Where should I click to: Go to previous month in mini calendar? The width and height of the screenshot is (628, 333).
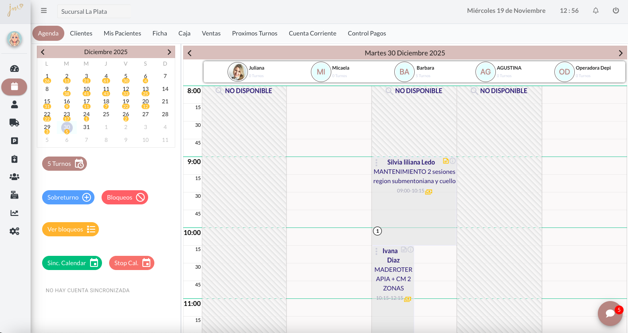tap(43, 52)
